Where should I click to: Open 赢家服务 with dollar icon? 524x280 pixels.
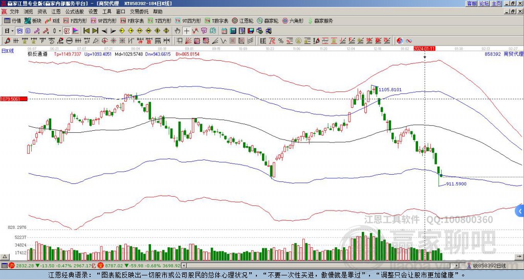[320, 20]
